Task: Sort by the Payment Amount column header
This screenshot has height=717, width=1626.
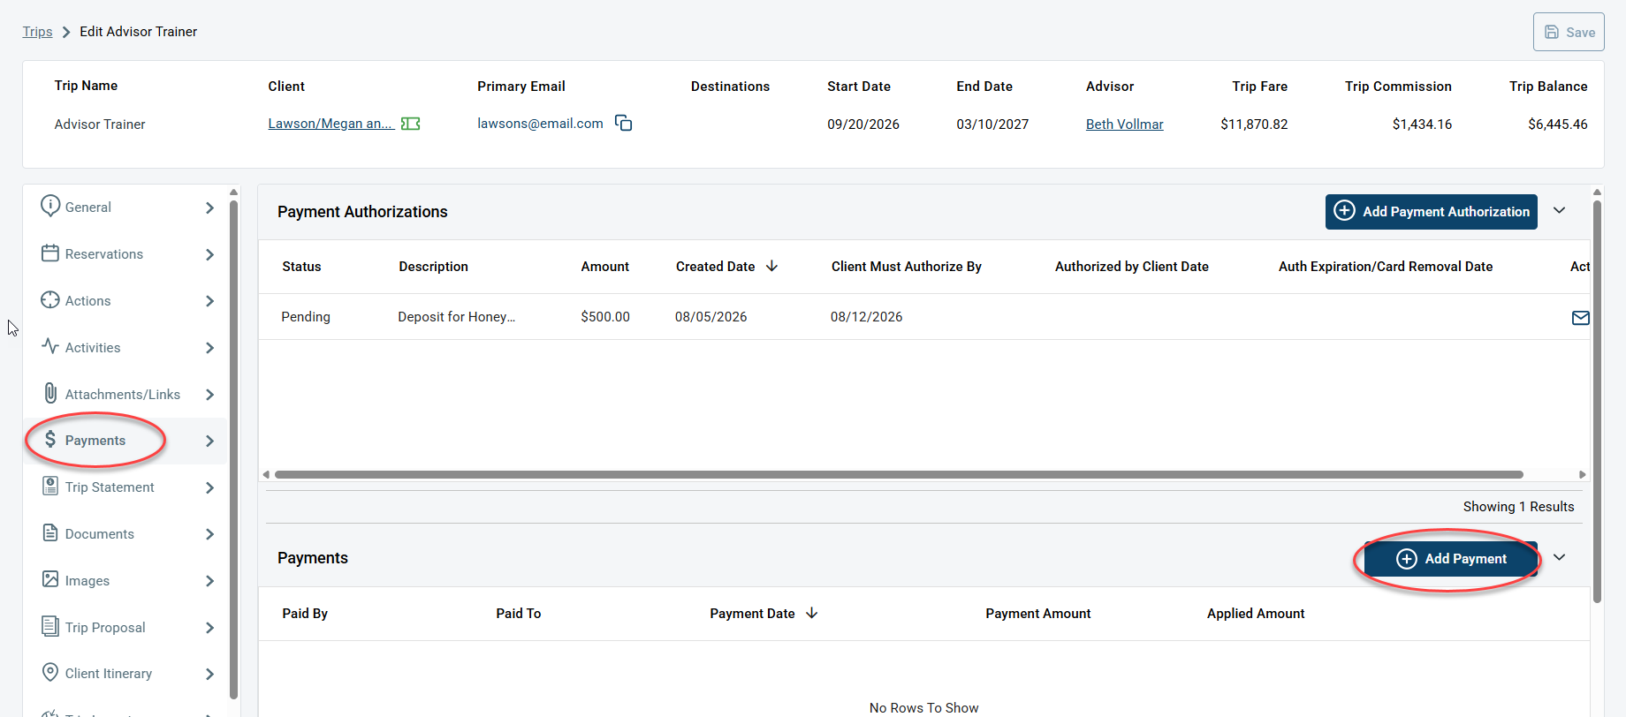Action: 1037,614
